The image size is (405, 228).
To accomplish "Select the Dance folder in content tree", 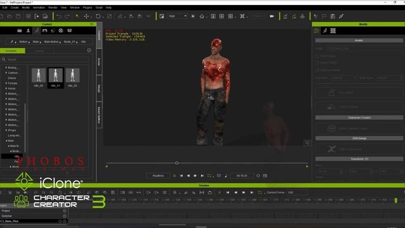I will (x=12, y=78).
